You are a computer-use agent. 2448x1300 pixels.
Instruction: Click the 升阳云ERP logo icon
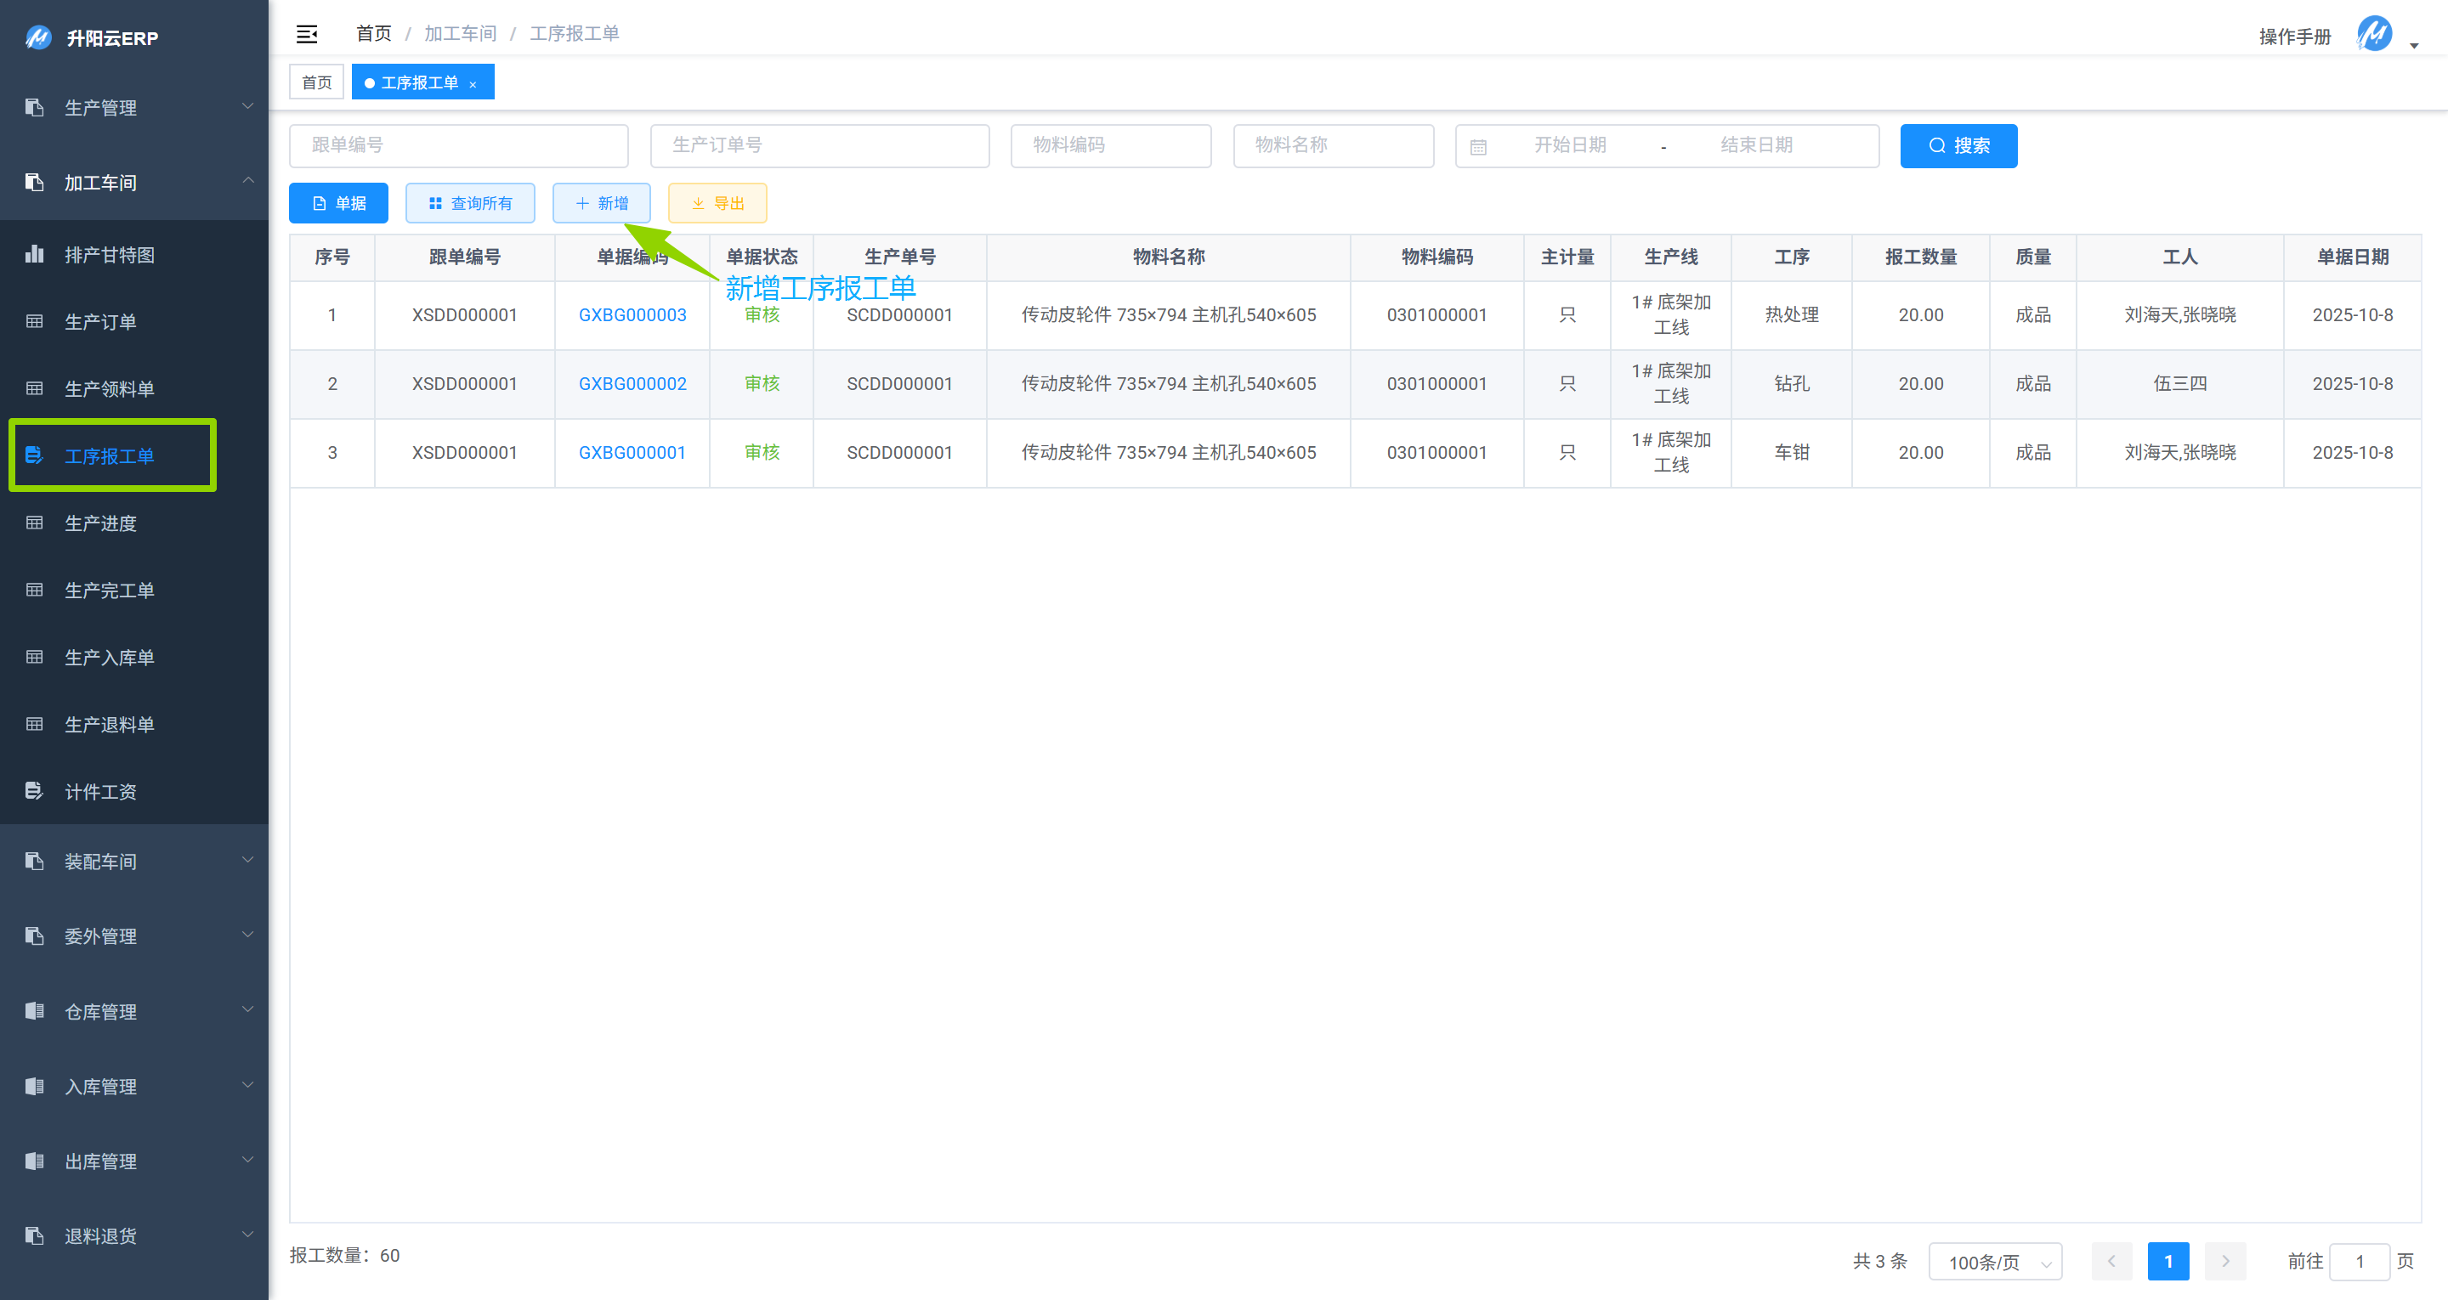coord(38,38)
